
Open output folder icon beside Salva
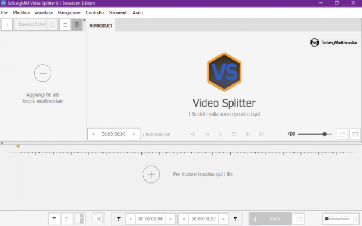click(x=299, y=219)
